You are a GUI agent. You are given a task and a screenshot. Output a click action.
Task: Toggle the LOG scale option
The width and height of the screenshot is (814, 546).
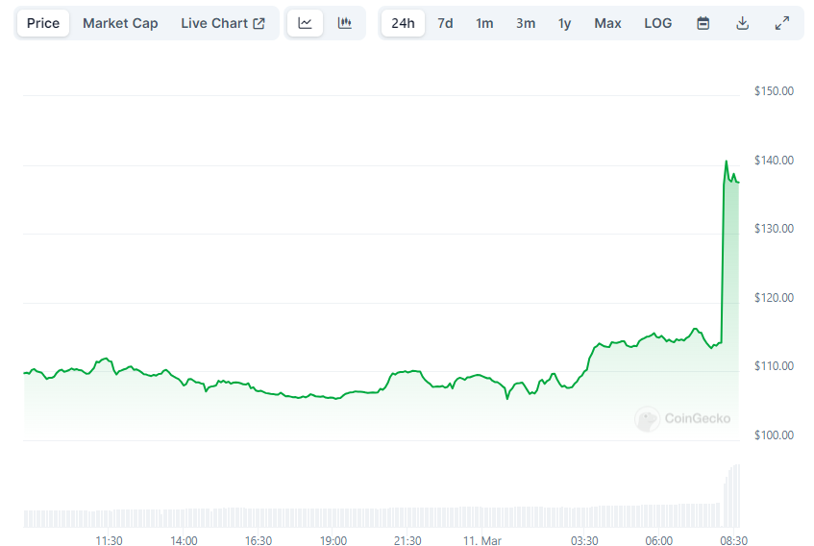(x=658, y=23)
